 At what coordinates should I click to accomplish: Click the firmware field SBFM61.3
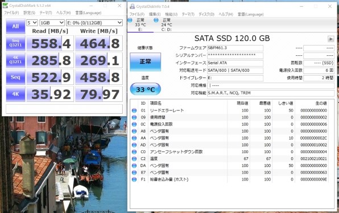(x=235, y=48)
